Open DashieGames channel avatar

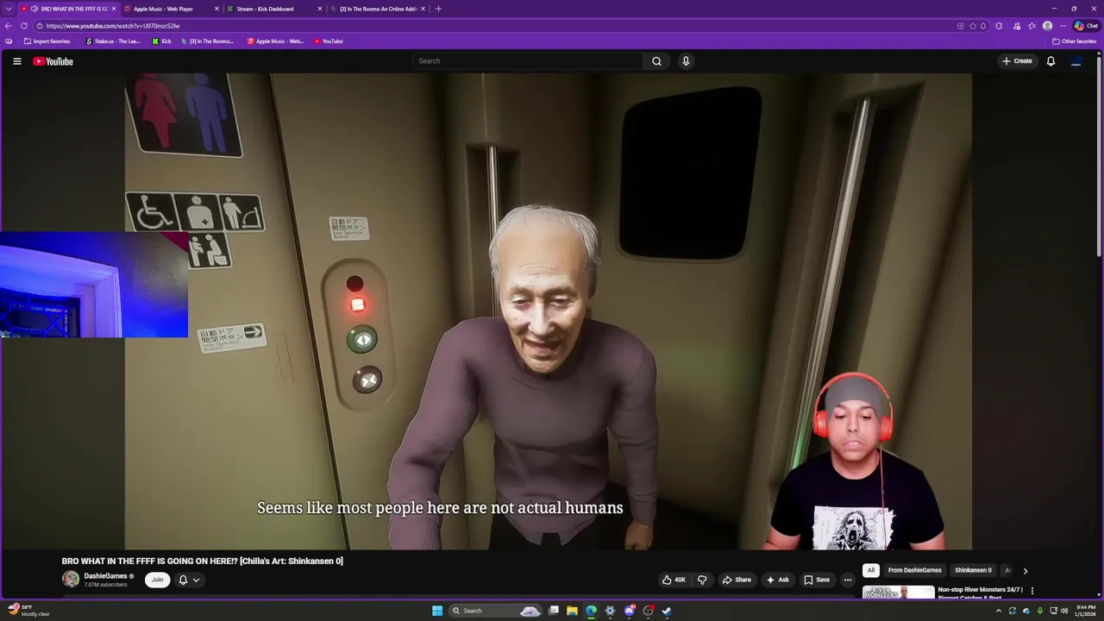[x=71, y=580]
